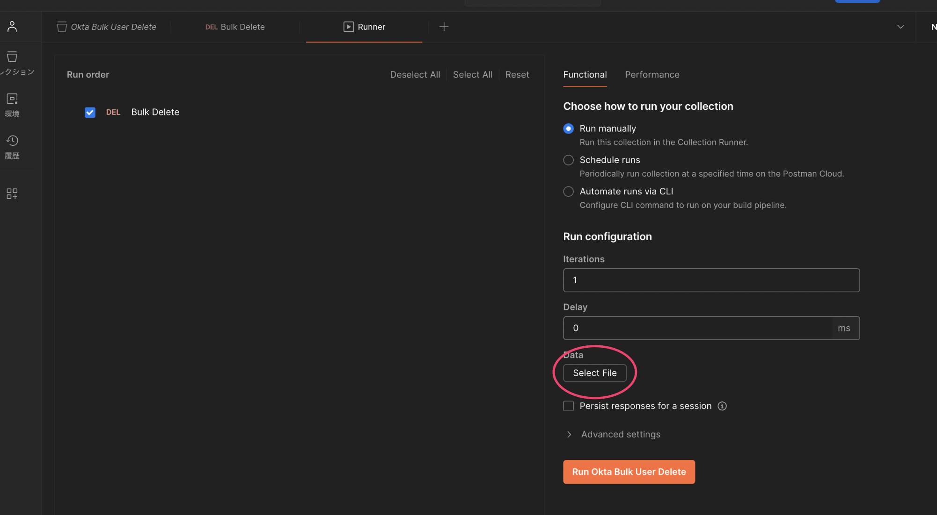Click the info icon next to Persist responses

click(722, 406)
